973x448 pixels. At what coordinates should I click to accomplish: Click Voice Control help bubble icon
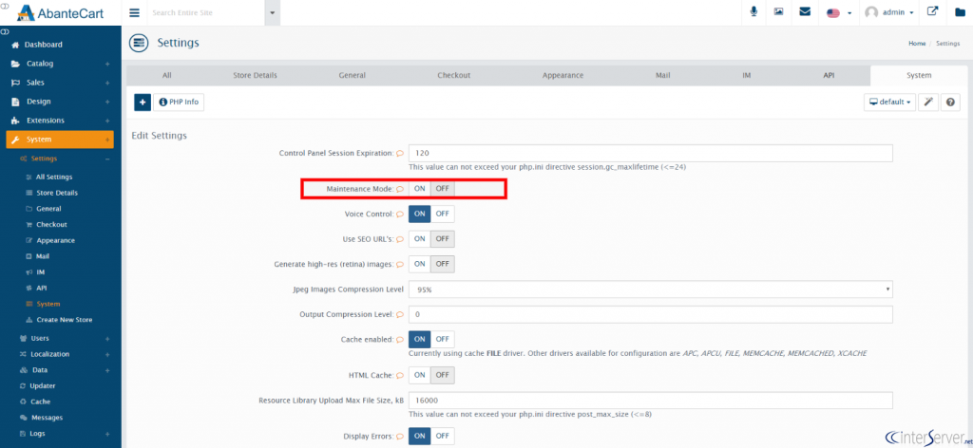pyautogui.click(x=400, y=215)
